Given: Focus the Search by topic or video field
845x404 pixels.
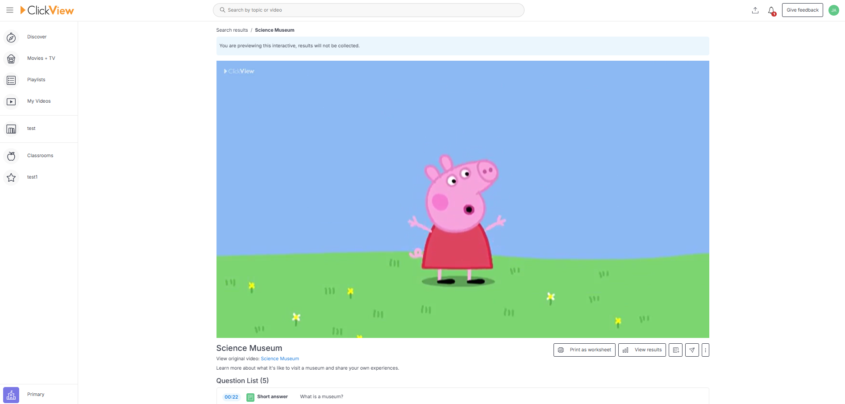Looking at the screenshot, I should [368, 10].
